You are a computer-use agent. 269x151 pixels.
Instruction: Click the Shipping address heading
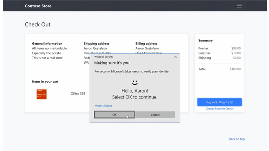click(x=97, y=44)
